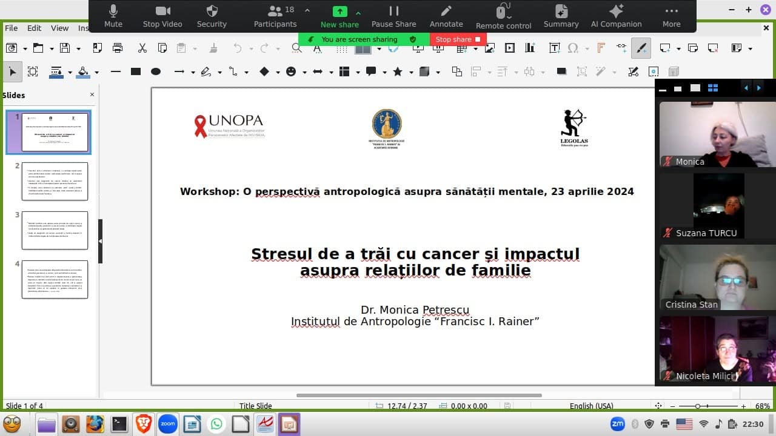This screenshot has height=436, width=776.
Task: Click the Duplicate Slide icon
Action: tap(693, 48)
